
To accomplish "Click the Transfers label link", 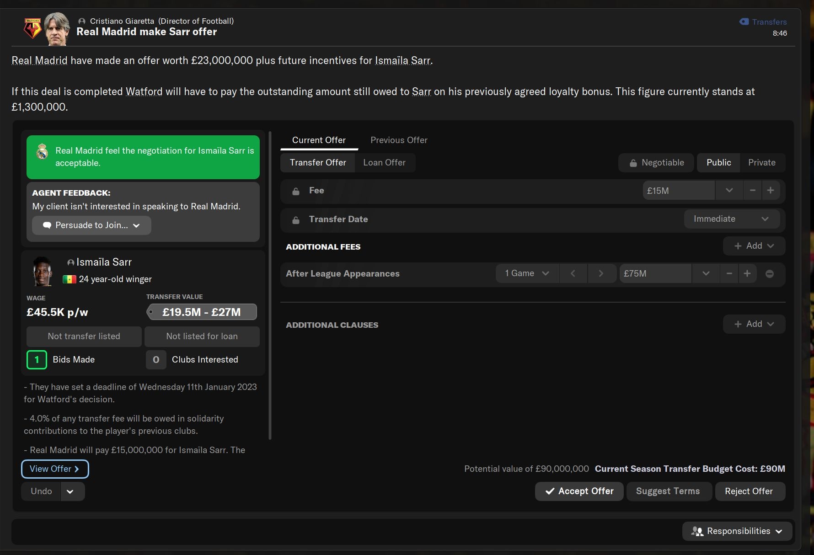I will (x=769, y=22).
